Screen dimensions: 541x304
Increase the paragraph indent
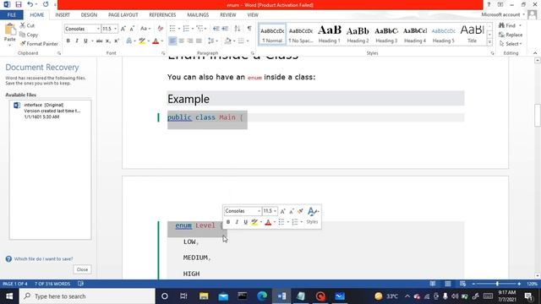225,29
